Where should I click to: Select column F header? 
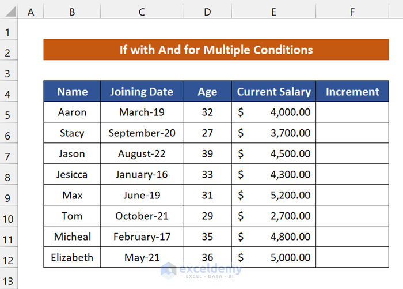point(352,12)
